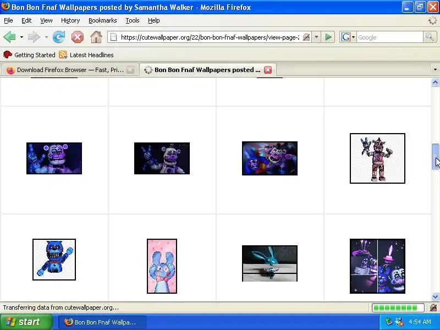Open the File menu

point(8,20)
